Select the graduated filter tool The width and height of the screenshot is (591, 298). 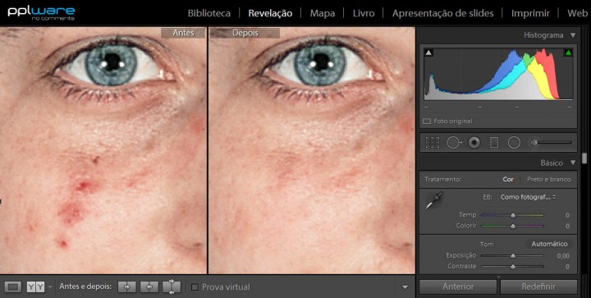point(494,143)
